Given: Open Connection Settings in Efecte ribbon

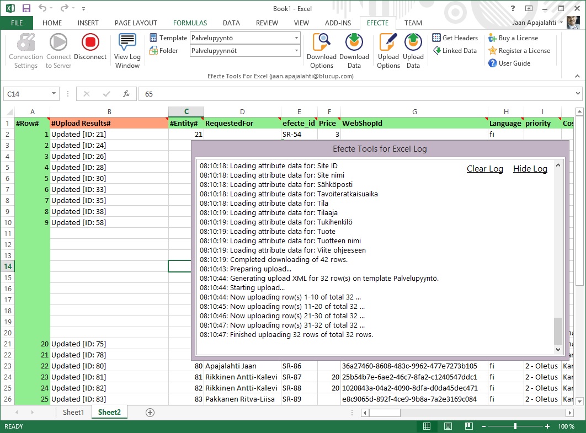Looking at the screenshot, I should (26, 51).
